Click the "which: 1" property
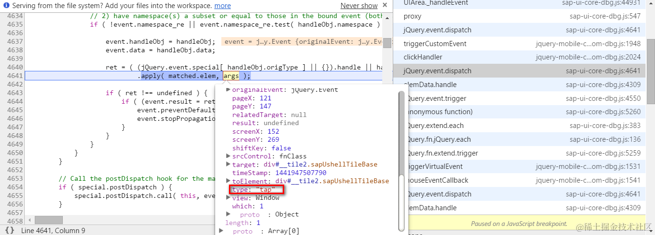The height and width of the screenshot is (235, 655). (x=248, y=206)
